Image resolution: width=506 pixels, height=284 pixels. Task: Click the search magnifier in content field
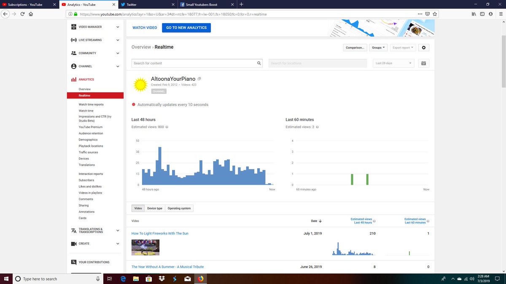259,63
